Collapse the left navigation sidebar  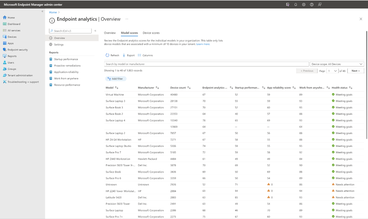click(x=42, y=11)
